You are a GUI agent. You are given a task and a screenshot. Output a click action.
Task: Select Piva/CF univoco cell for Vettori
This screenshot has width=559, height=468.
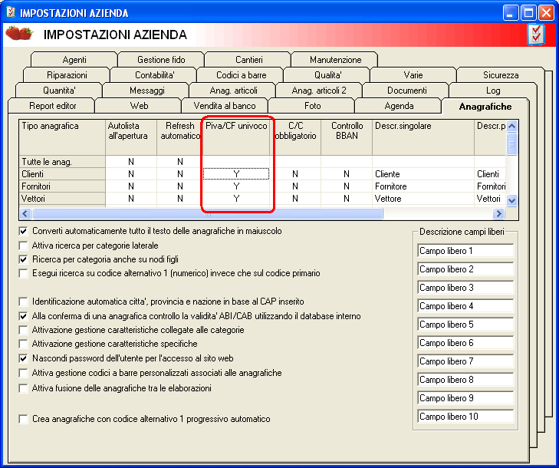point(236,199)
